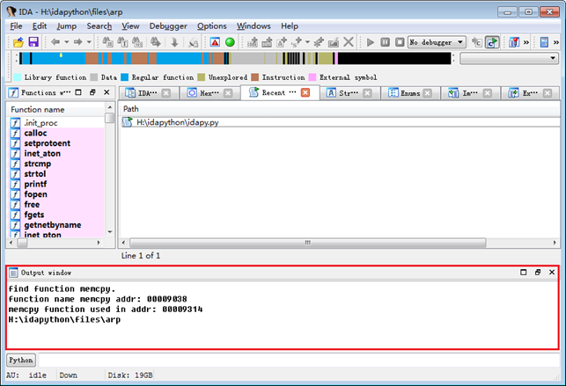Expand the jump forward history arrow

89,42
